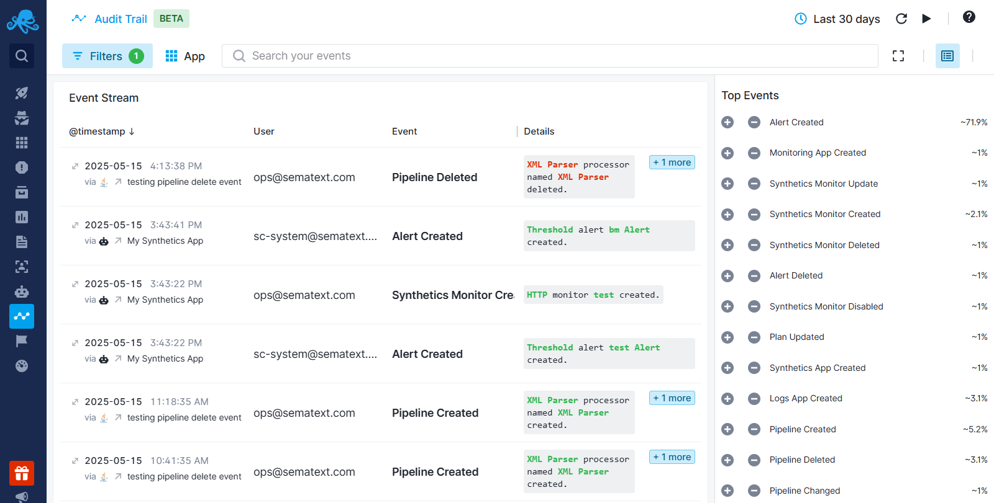Expand the 4:13:38 PM event row
Viewport: 994px width, 503px height.
75,166
